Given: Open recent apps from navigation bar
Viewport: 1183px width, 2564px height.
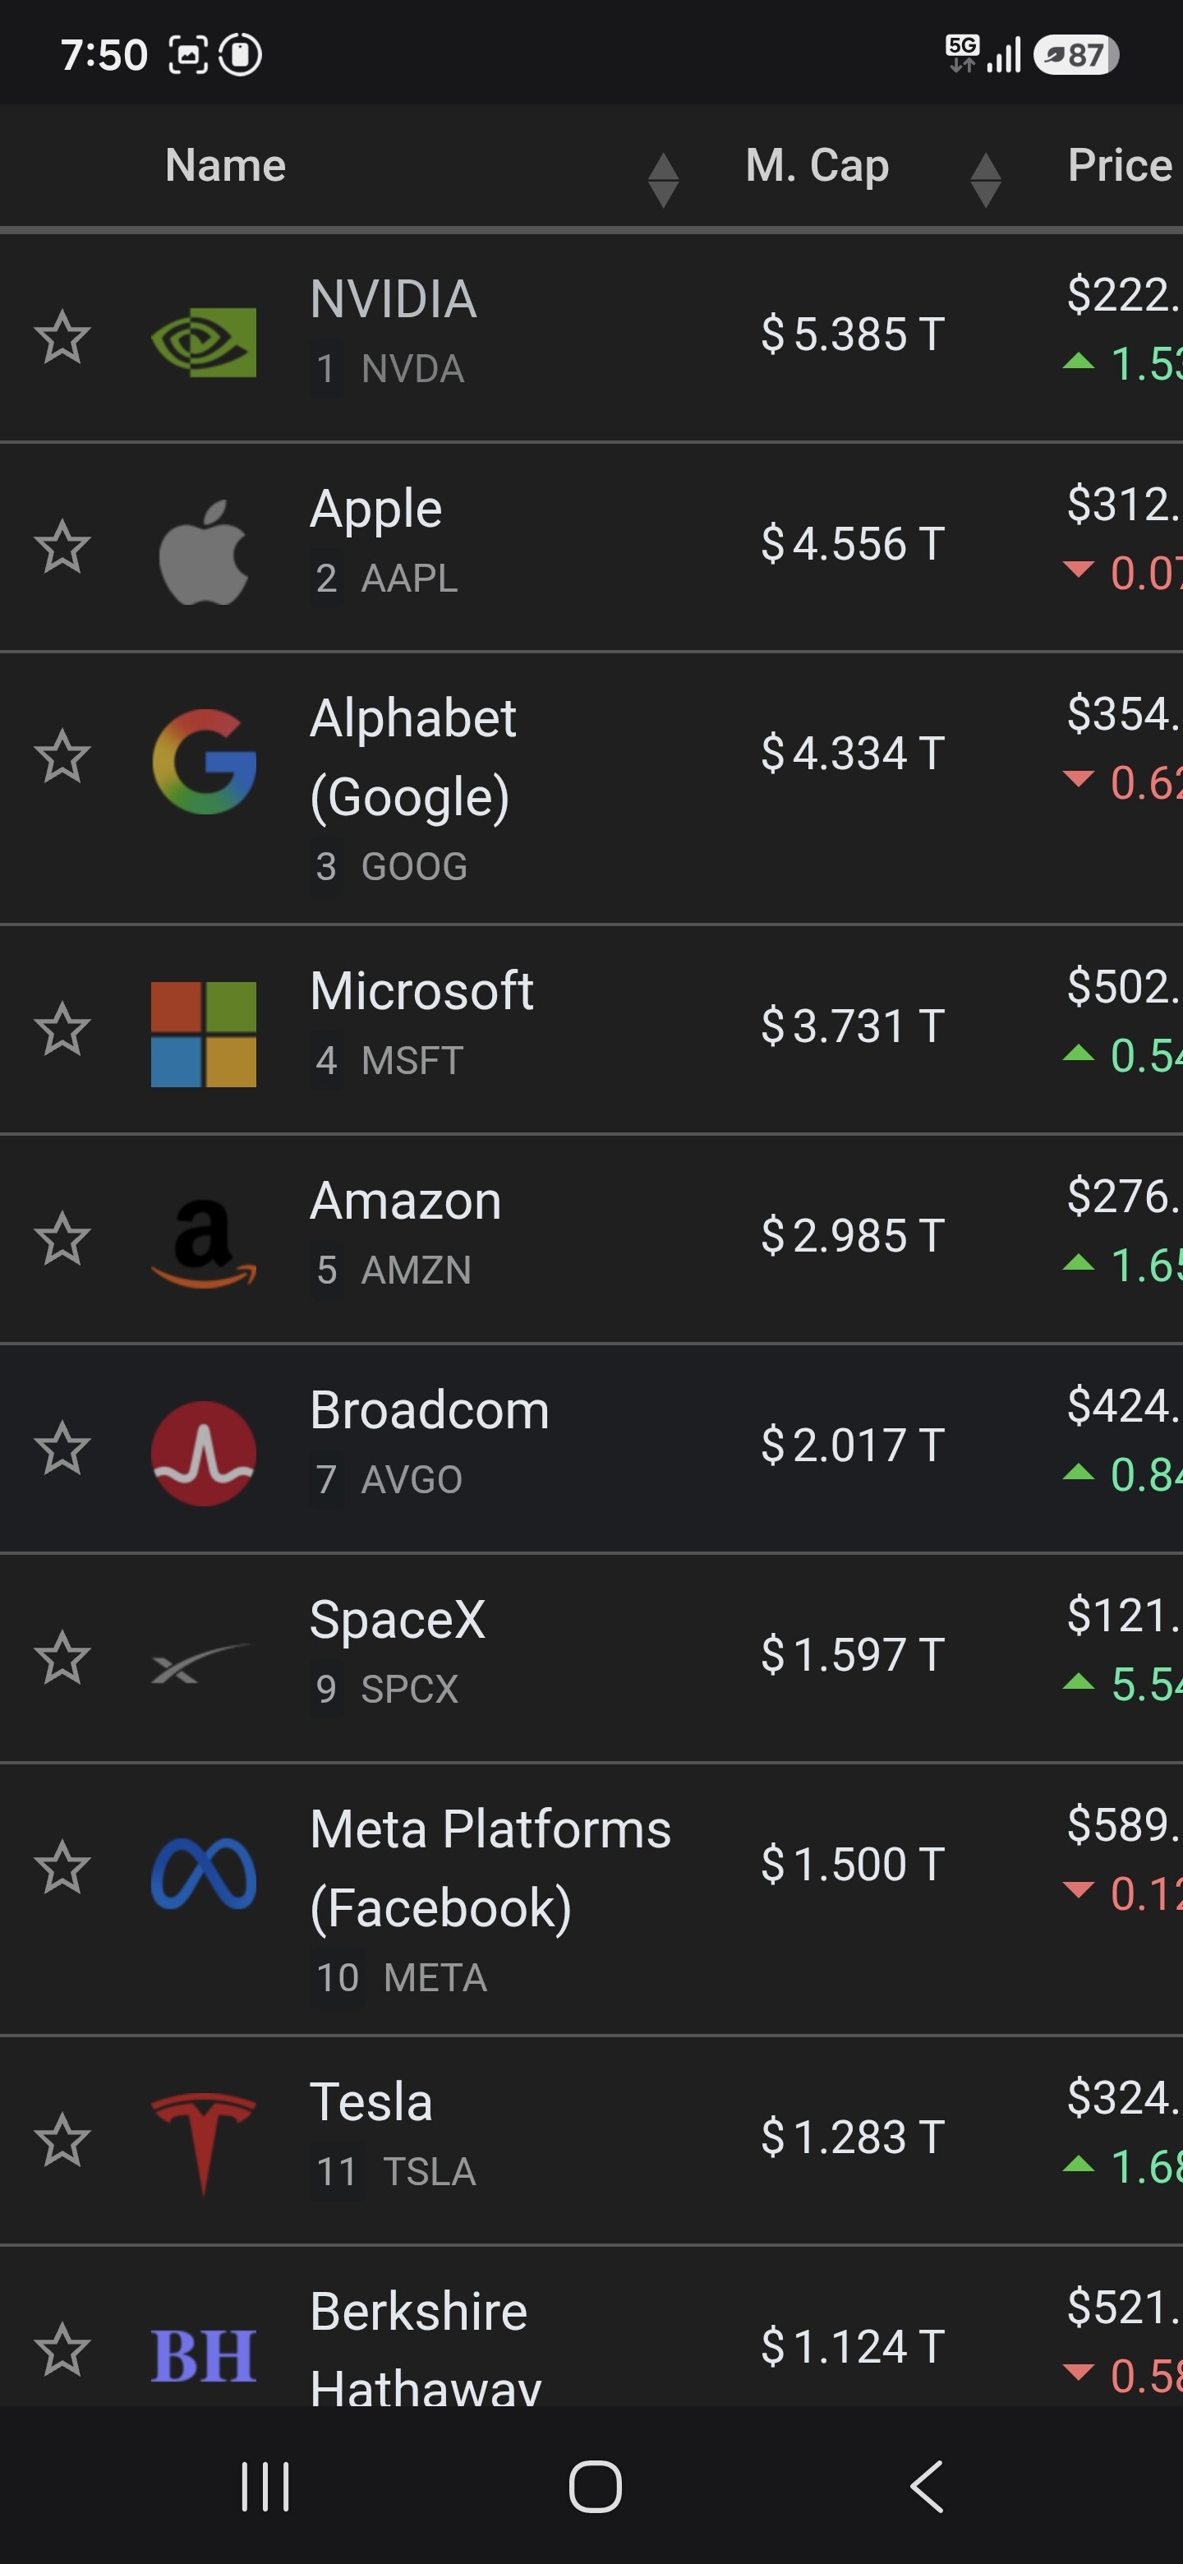Looking at the screenshot, I should pos(265,2487).
